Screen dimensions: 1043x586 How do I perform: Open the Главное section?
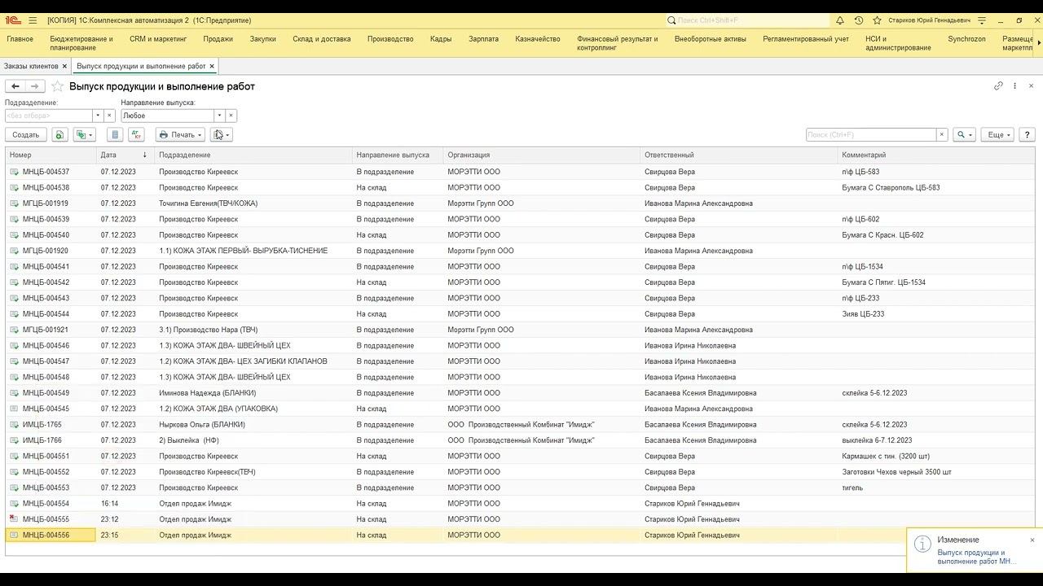point(20,39)
